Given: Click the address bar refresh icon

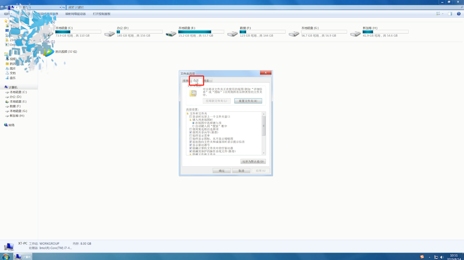Looking at the screenshot, I should pyautogui.click(x=64, y=7).
